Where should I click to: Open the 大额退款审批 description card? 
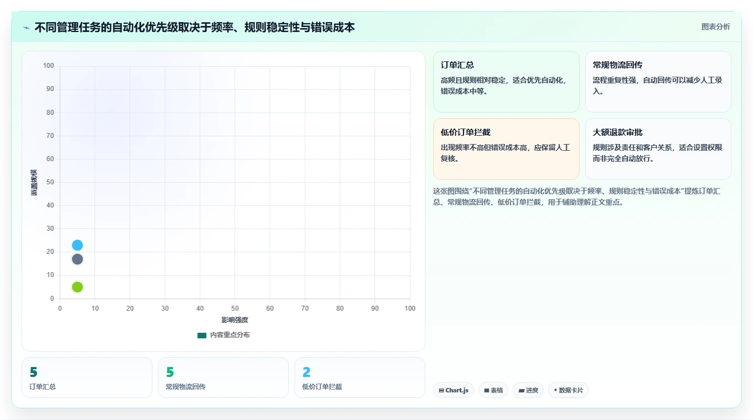tap(658, 149)
